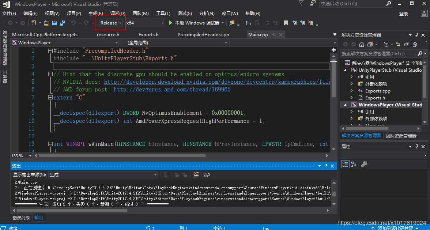Toggle the pin on the Properties panel
430x230 pixels.
[416, 147]
